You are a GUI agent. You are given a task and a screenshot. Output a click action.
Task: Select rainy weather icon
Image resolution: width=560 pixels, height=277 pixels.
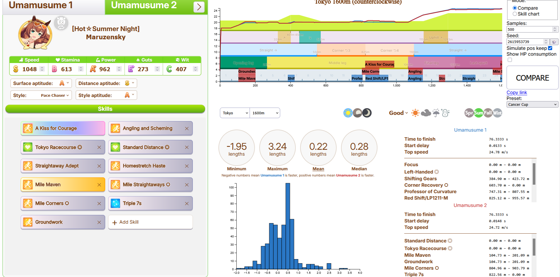click(x=436, y=113)
